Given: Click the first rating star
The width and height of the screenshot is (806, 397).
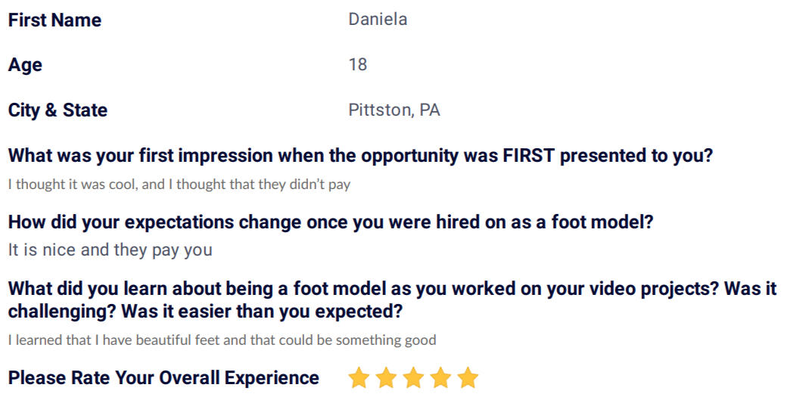Looking at the screenshot, I should pyautogui.click(x=359, y=377).
